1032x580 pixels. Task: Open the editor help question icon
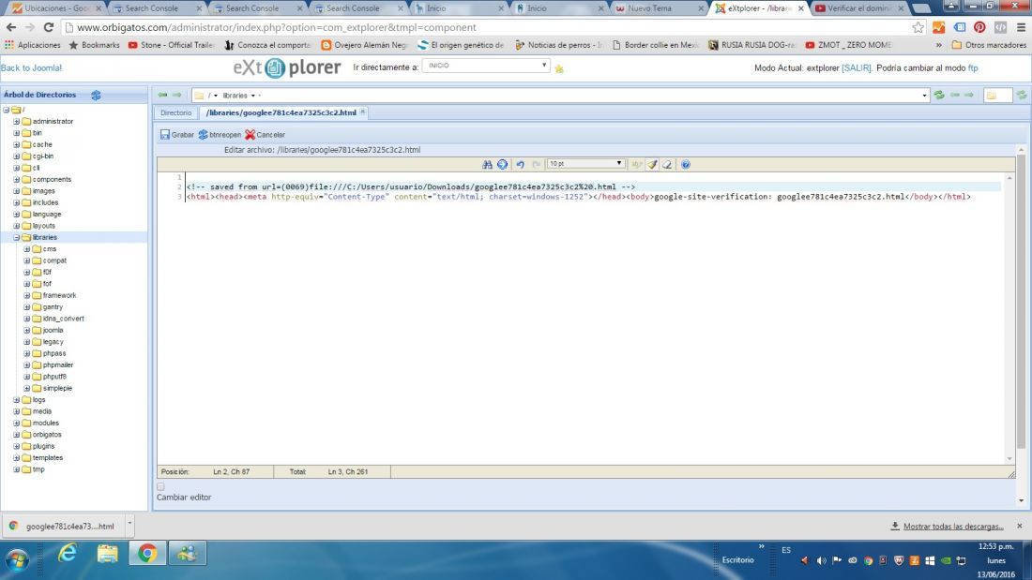click(x=686, y=164)
